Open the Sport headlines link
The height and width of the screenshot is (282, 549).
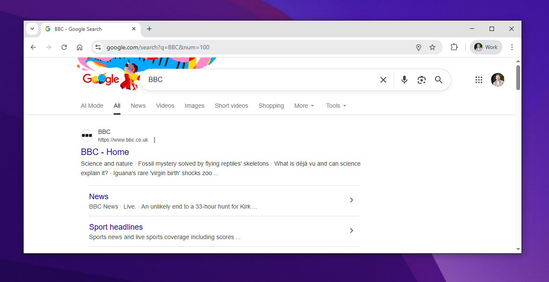pos(116,227)
